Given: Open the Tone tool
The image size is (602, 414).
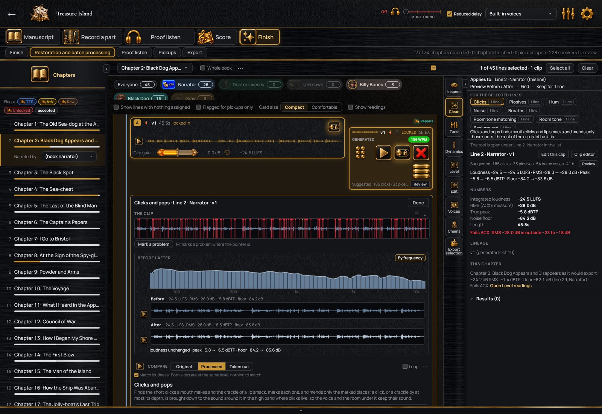Looking at the screenshot, I should tap(454, 127).
